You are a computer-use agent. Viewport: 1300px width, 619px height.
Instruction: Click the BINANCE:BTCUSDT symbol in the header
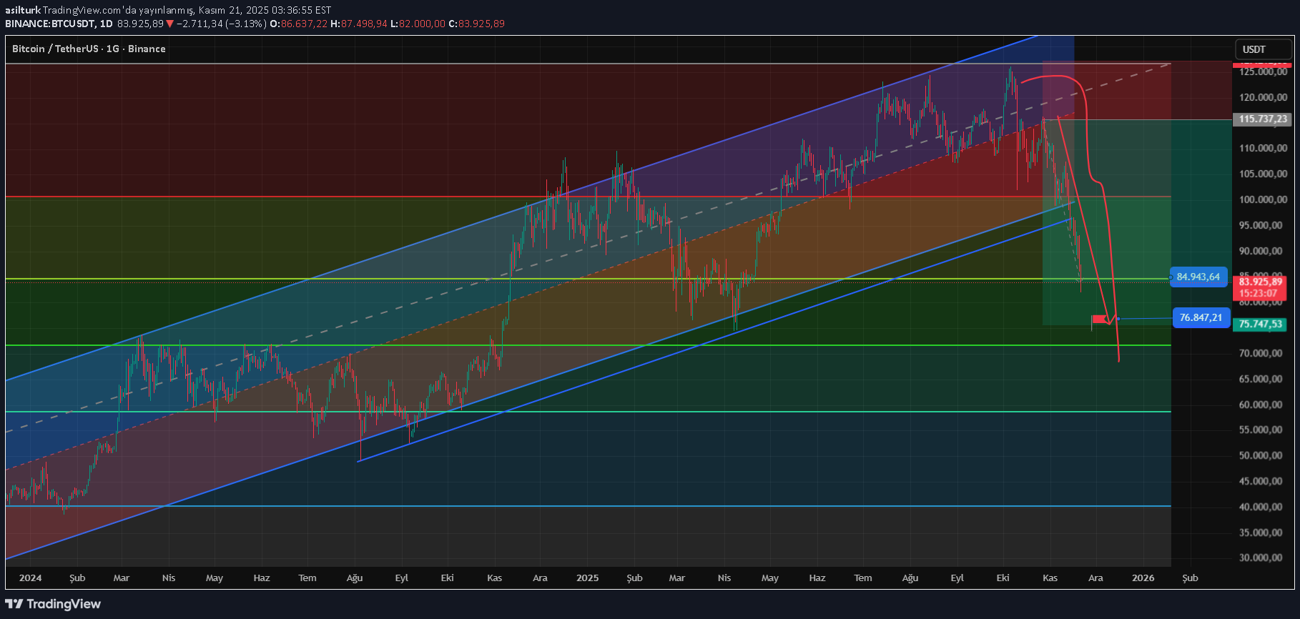(49, 24)
